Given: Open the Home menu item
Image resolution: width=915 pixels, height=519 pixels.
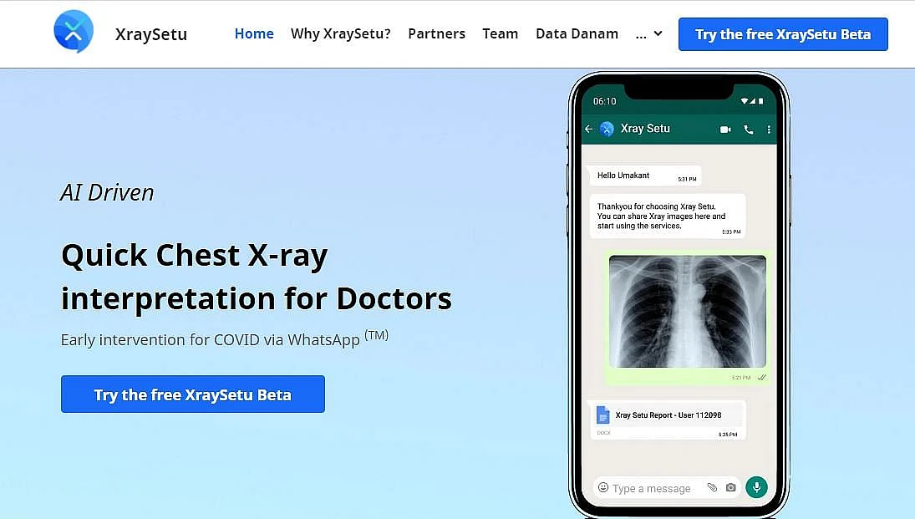Looking at the screenshot, I should point(254,34).
